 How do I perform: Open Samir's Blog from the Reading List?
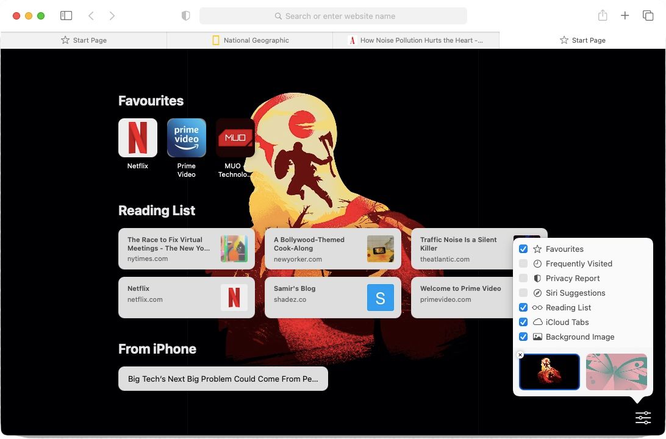(x=333, y=298)
